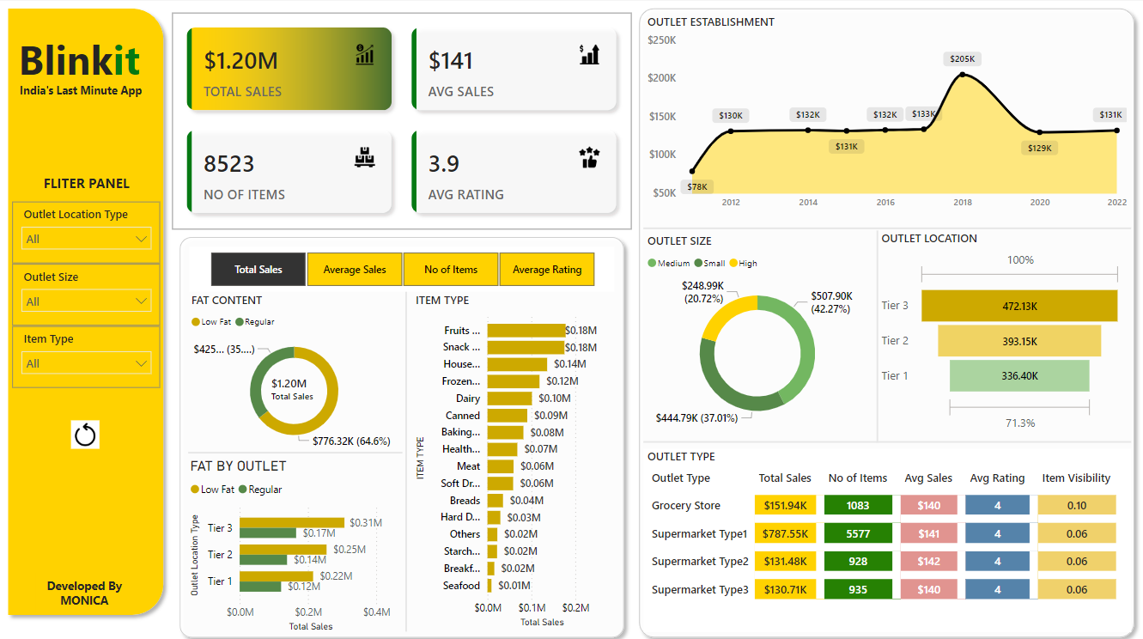Image resolution: width=1143 pixels, height=639 pixels.
Task: Click the reset filters refresh icon
Action: pyautogui.click(x=85, y=435)
